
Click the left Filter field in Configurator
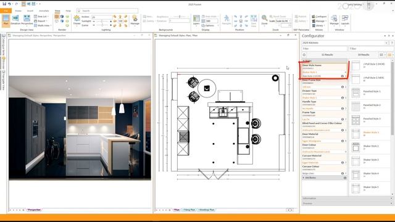pos(324,49)
